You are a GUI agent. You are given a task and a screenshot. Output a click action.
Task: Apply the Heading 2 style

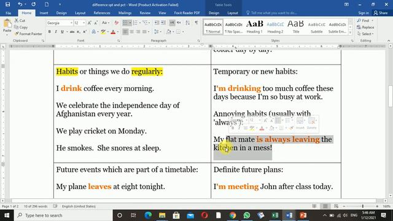click(275, 27)
